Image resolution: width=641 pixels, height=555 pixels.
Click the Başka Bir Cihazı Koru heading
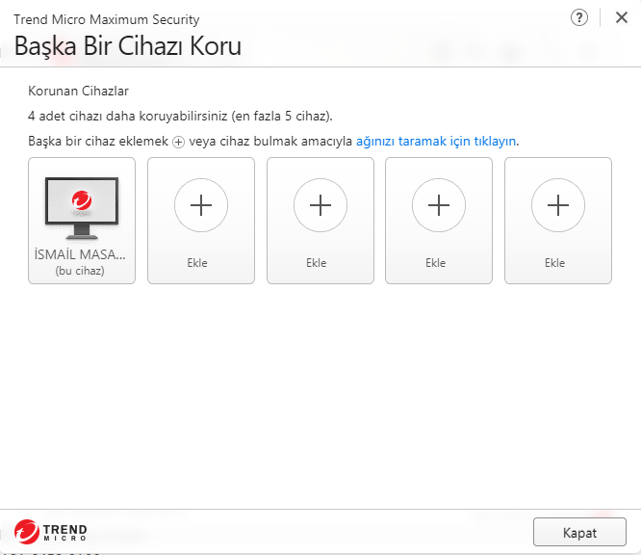(x=128, y=46)
